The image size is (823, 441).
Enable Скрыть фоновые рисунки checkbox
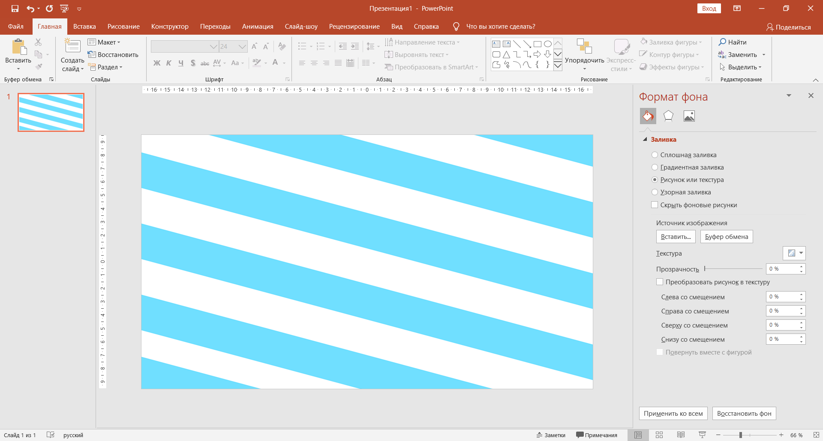pyautogui.click(x=655, y=205)
